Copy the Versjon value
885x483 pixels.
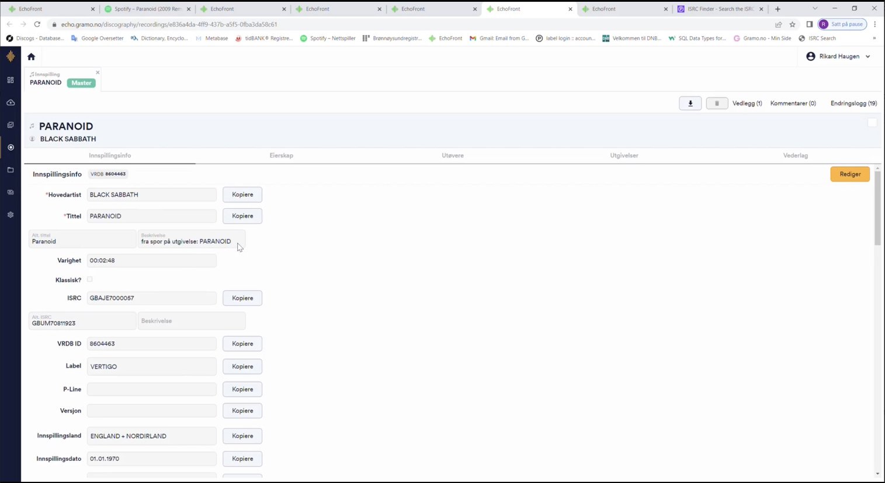(242, 411)
